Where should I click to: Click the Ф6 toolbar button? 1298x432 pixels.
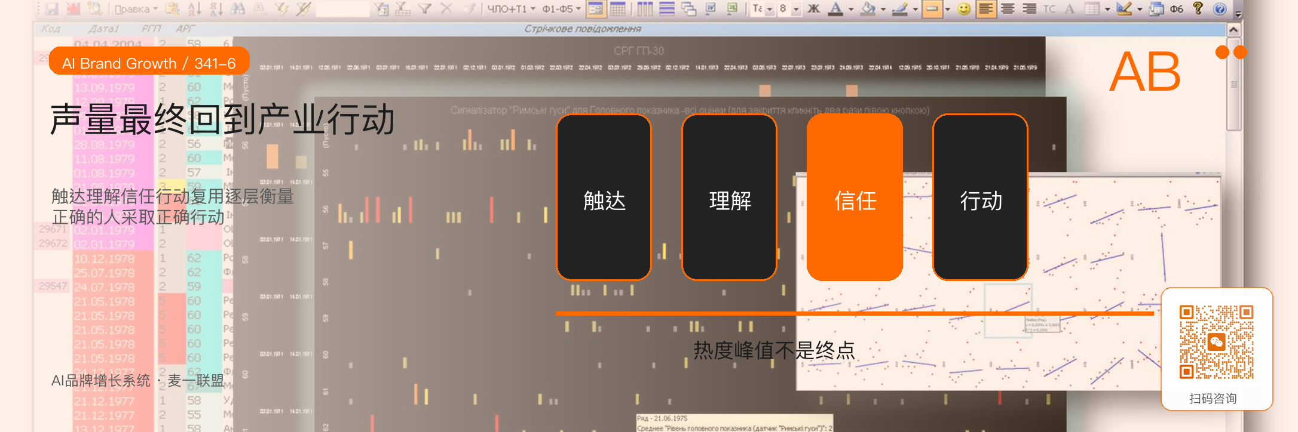[1177, 9]
